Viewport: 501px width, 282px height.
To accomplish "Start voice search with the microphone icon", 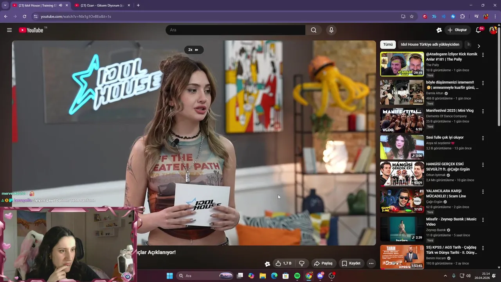I will pyautogui.click(x=331, y=30).
